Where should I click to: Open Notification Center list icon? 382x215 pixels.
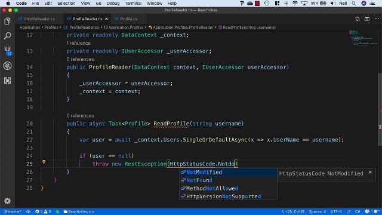(372, 3)
